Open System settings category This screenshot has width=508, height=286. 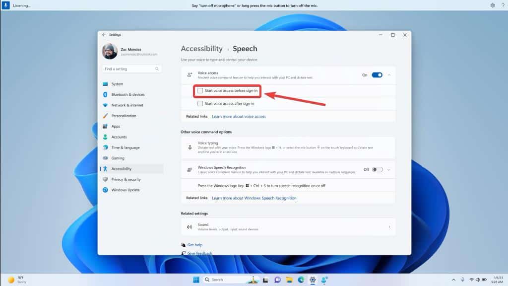[x=131, y=84]
